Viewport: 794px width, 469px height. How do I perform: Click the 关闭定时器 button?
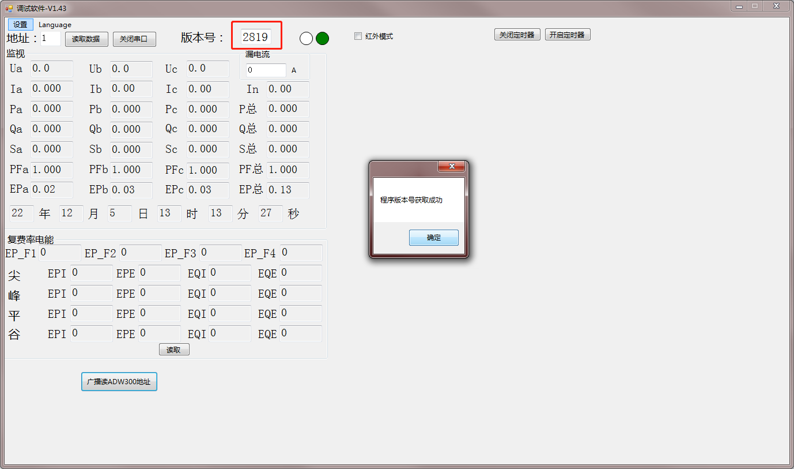[517, 35]
